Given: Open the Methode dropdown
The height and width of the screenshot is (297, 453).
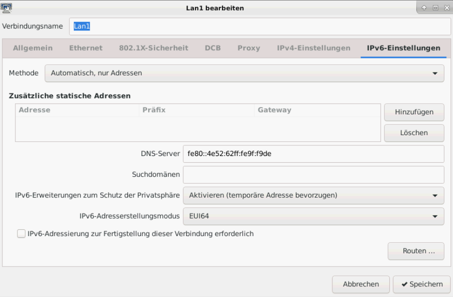Looking at the screenshot, I should [x=244, y=73].
